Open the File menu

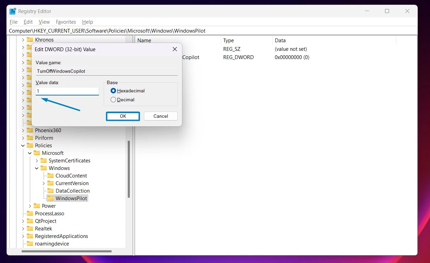[x=13, y=22]
